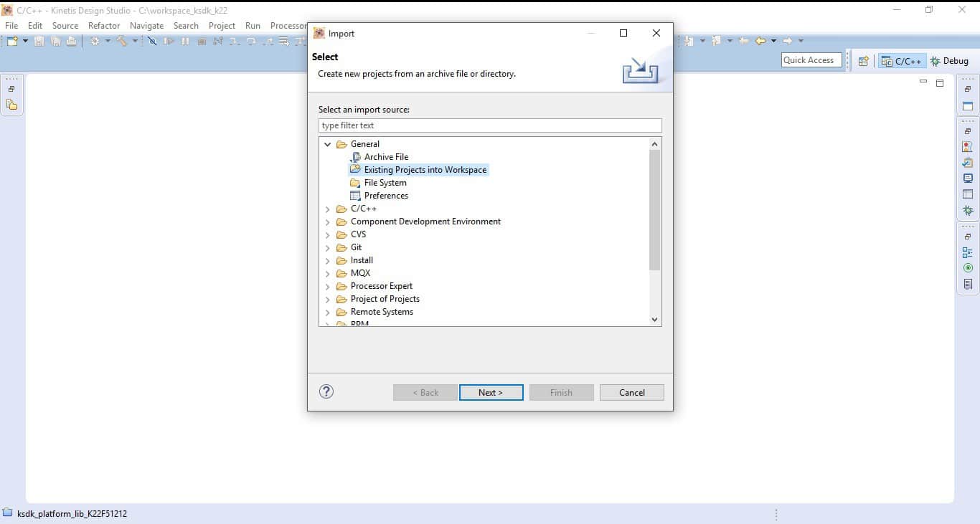Viewport: 980px width, 524px height.
Task: Switch to the Debug perspective
Action: [x=949, y=61]
